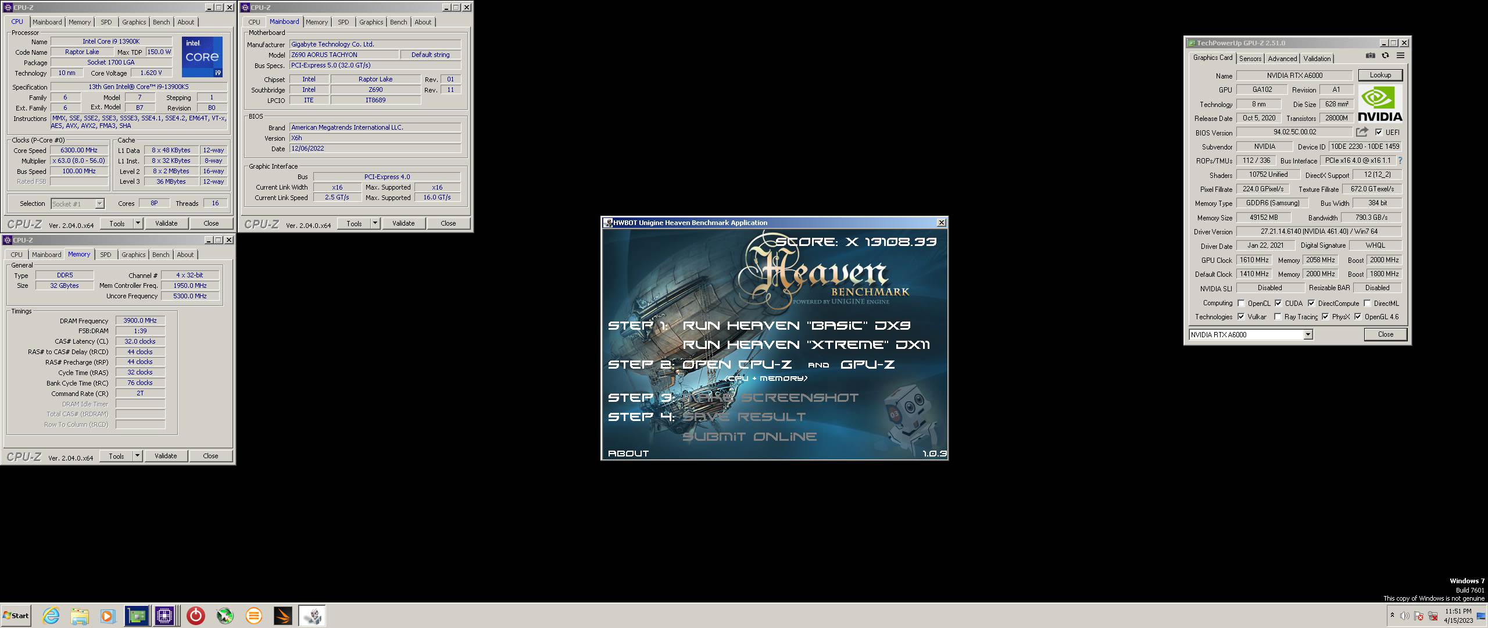Take a GPU-Z screenshot with camera icon
The height and width of the screenshot is (628, 1488).
[x=1370, y=56]
